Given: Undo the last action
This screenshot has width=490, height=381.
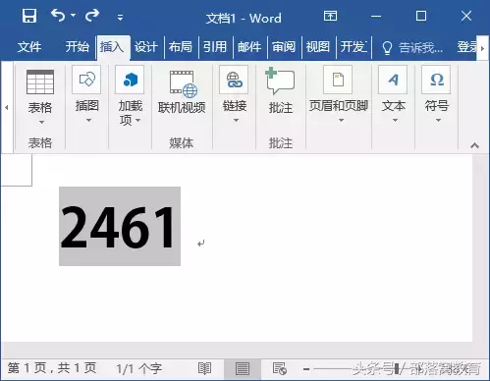Looking at the screenshot, I should pyautogui.click(x=58, y=16).
